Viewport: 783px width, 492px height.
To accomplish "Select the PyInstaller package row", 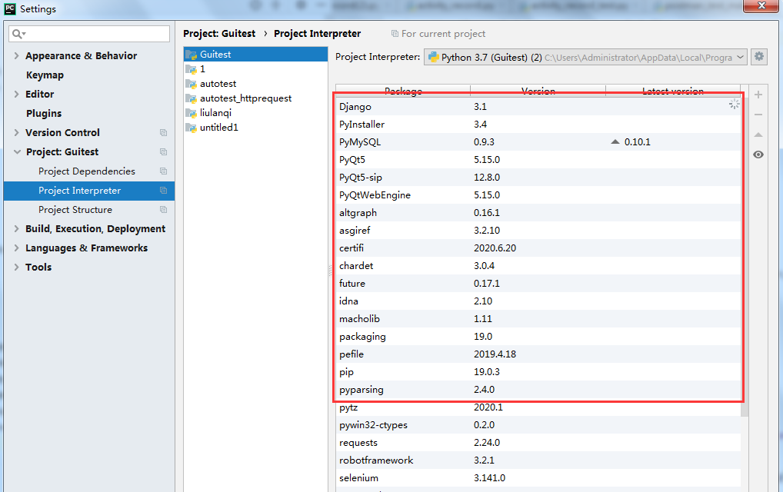I will 538,125.
